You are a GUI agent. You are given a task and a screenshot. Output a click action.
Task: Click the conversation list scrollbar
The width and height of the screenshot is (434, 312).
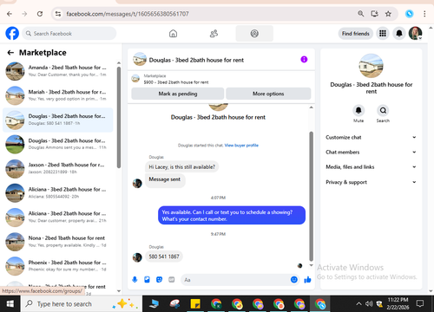tap(119, 117)
